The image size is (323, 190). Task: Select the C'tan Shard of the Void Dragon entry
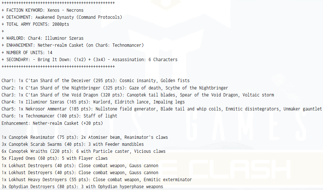tap(137, 95)
